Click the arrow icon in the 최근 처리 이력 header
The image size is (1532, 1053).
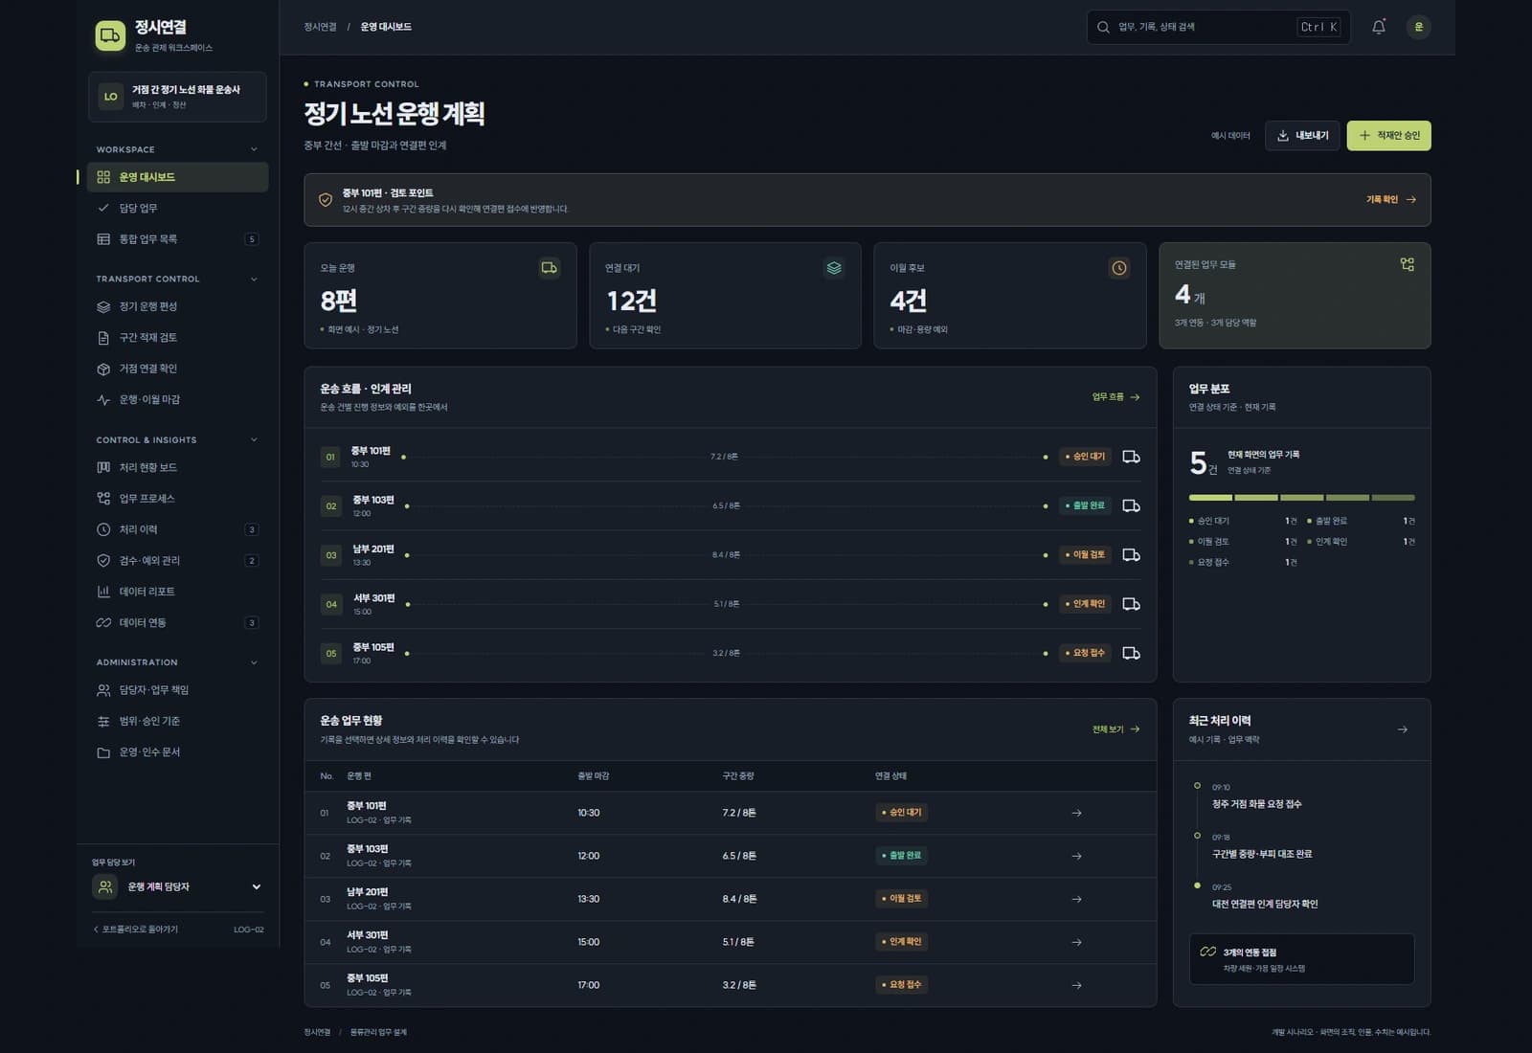click(x=1402, y=729)
